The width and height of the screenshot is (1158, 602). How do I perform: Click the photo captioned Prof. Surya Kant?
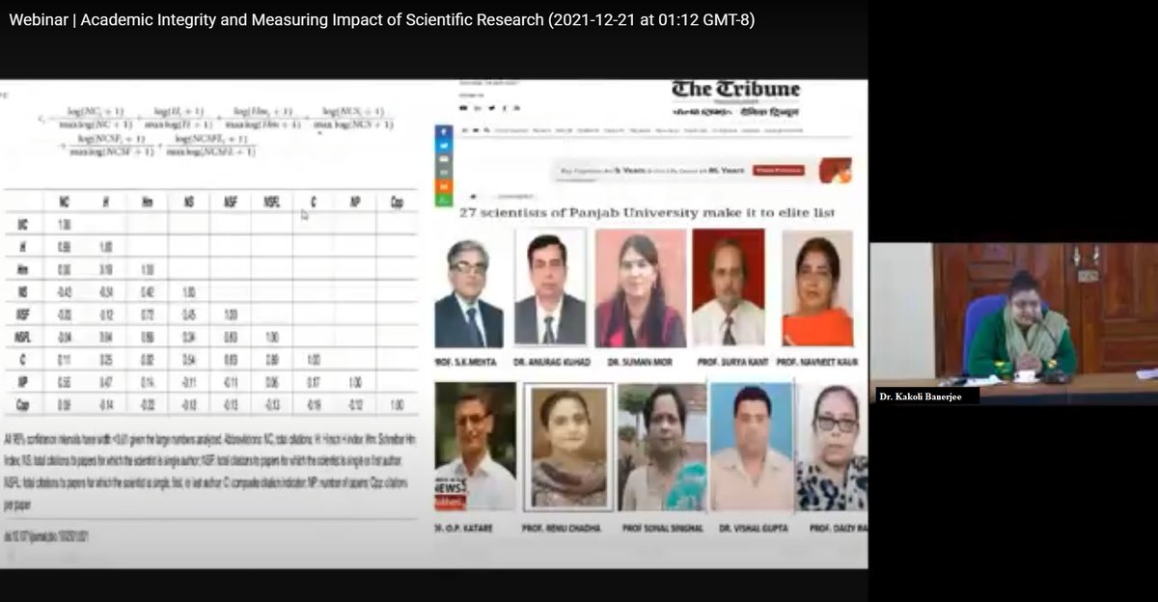[x=729, y=287]
